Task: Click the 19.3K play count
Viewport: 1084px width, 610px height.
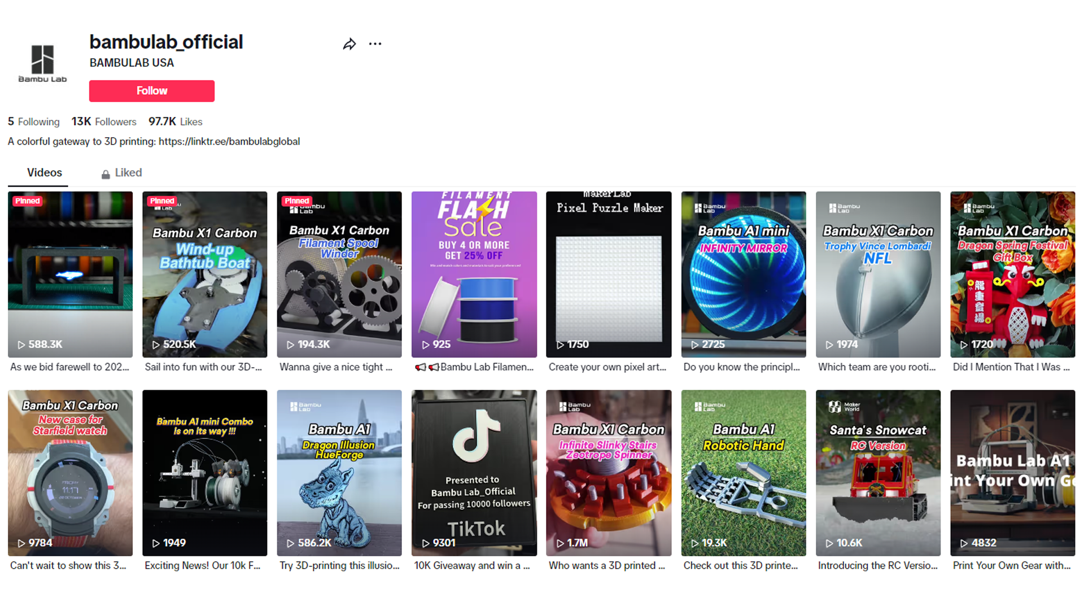Action: click(x=709, y=543)
